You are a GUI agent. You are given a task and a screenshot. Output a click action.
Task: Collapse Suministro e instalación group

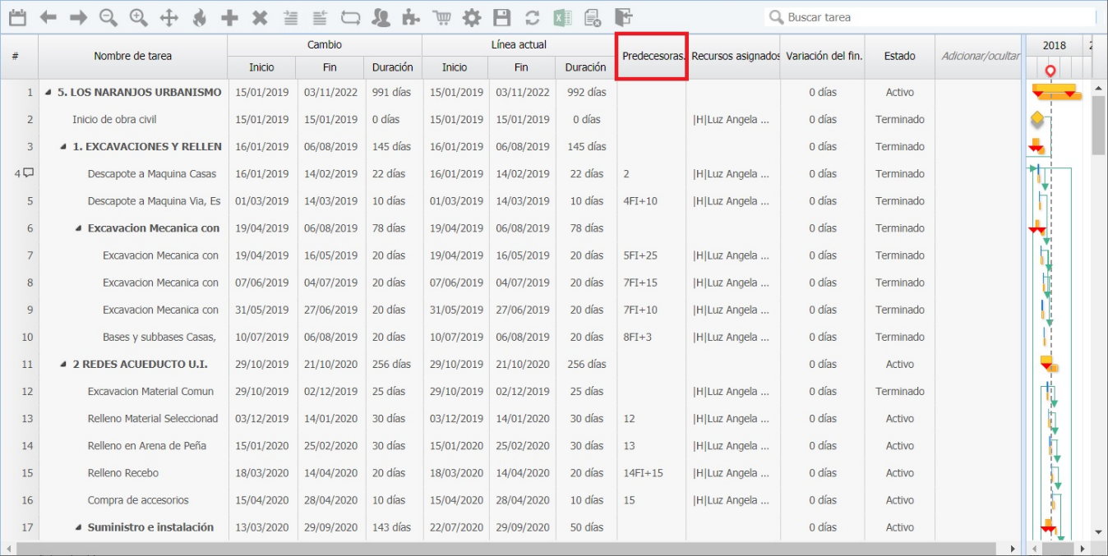tap(78, 527)
